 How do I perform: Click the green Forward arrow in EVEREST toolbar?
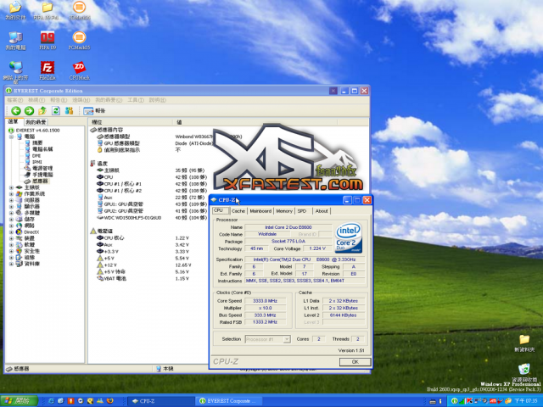[30, 111]
